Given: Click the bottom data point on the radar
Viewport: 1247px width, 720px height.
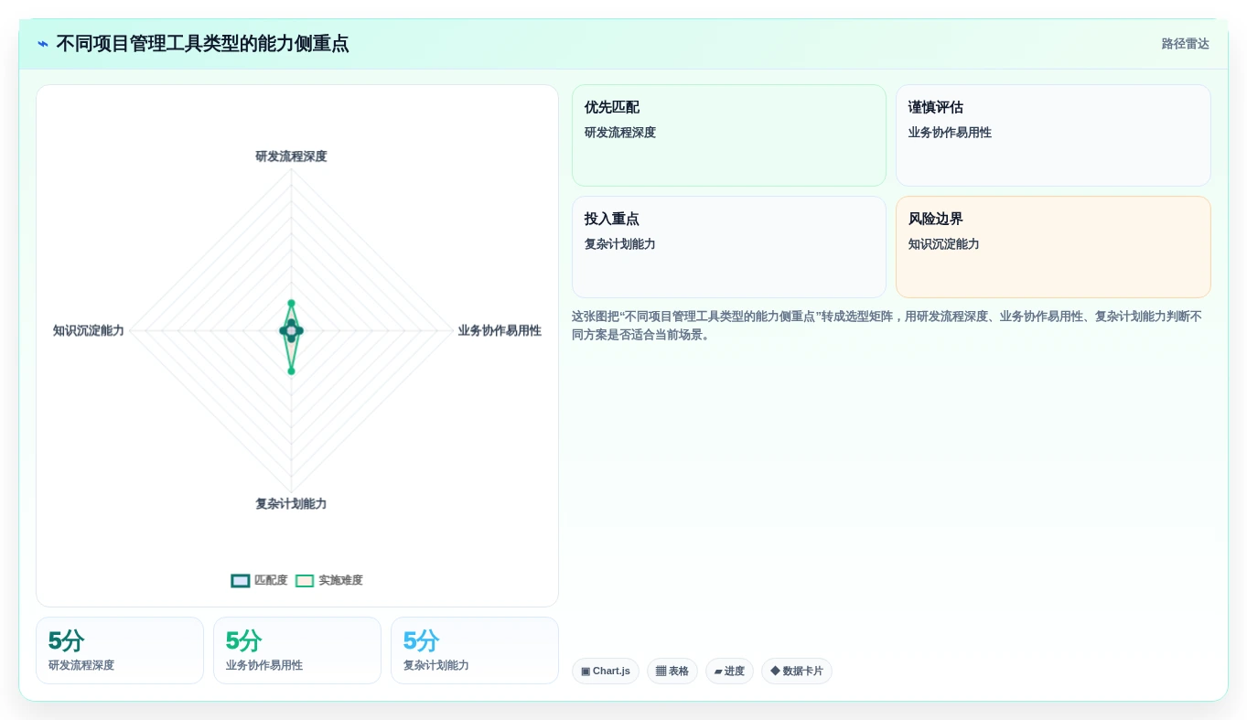Looking at the screenshot, I should (x=291, y=371).
